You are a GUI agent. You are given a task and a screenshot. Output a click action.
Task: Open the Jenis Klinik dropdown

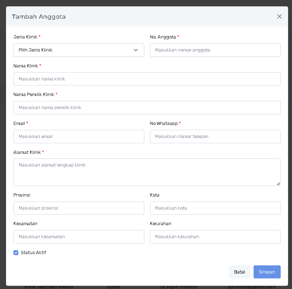78,50
